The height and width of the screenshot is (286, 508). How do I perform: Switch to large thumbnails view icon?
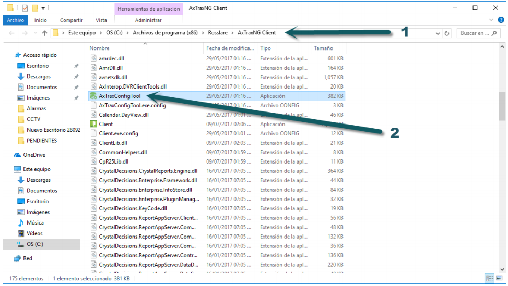click(x=499, y=278)
